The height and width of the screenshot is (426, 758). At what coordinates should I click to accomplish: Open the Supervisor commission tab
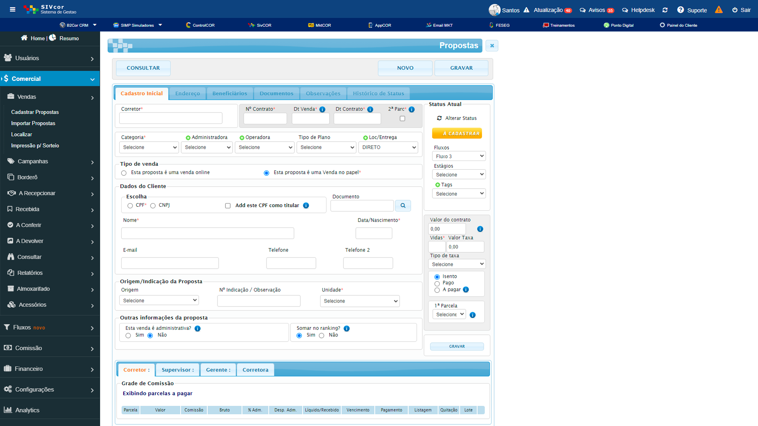point(178,370)
